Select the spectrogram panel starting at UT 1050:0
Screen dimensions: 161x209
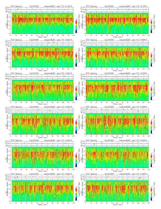(x=117, y=57)
